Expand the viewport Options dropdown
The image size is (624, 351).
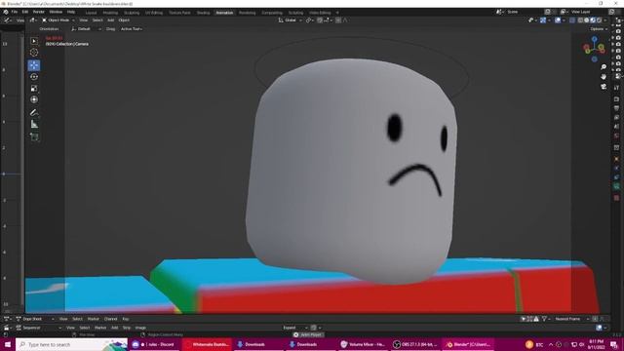[x=599, y=29]
